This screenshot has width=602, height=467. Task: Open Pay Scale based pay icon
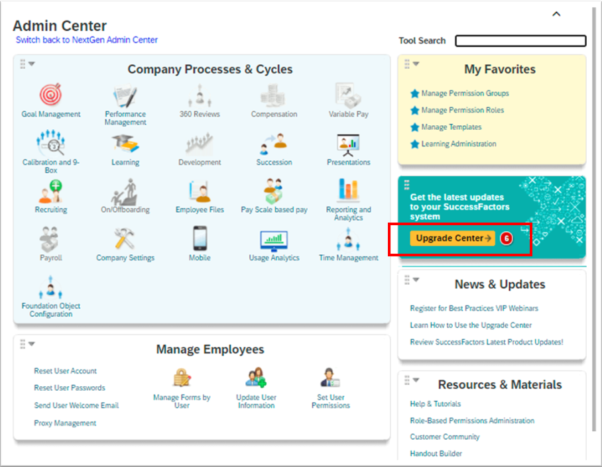tap(273, 191)
